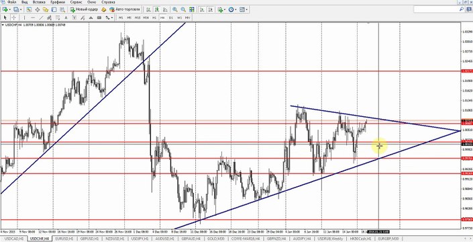The width and height of the screenshot is (473, 242).
Task: Expand the indicators dropdown arrow
Action: tap(225, 9)
